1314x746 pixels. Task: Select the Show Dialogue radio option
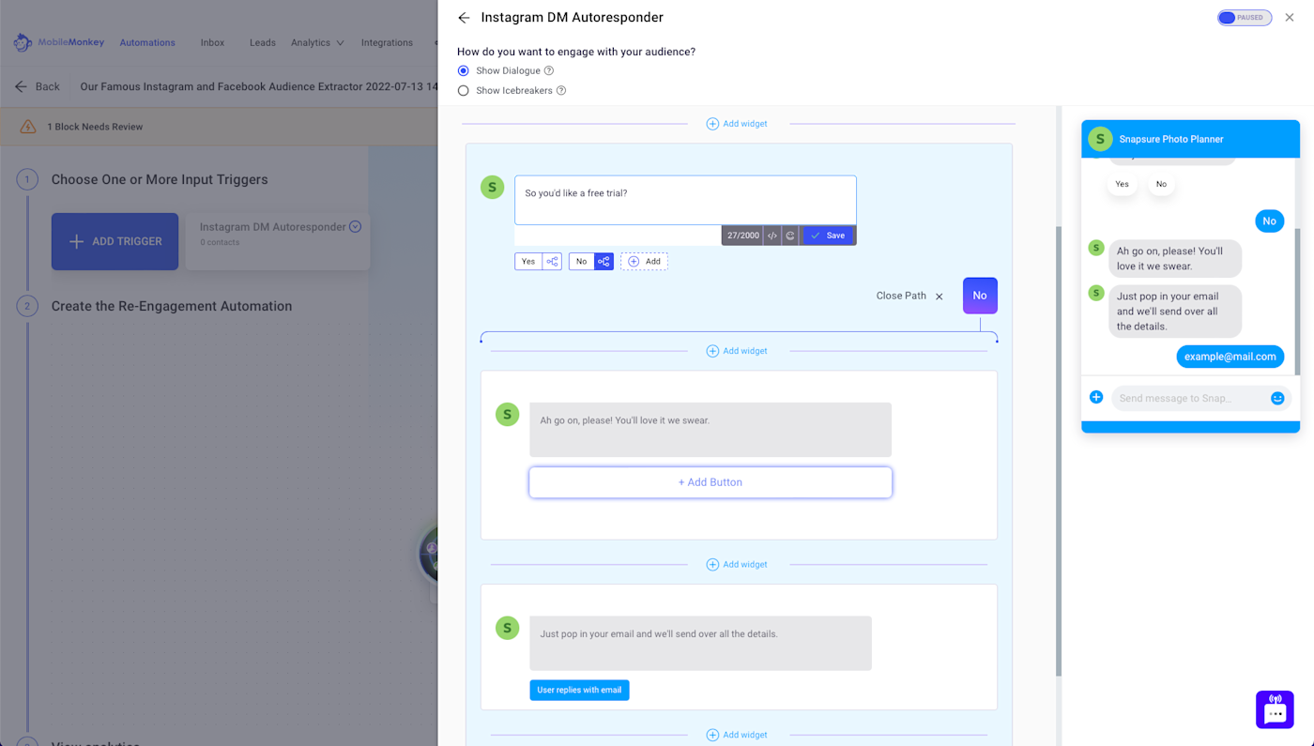tap(463, 70)
